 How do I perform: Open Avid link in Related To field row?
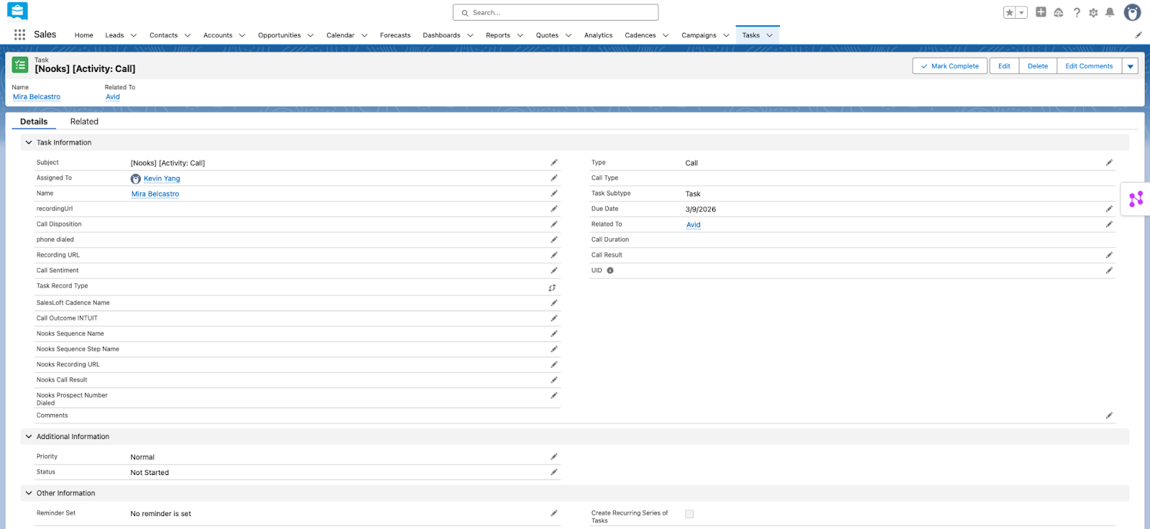click(693, 225)
